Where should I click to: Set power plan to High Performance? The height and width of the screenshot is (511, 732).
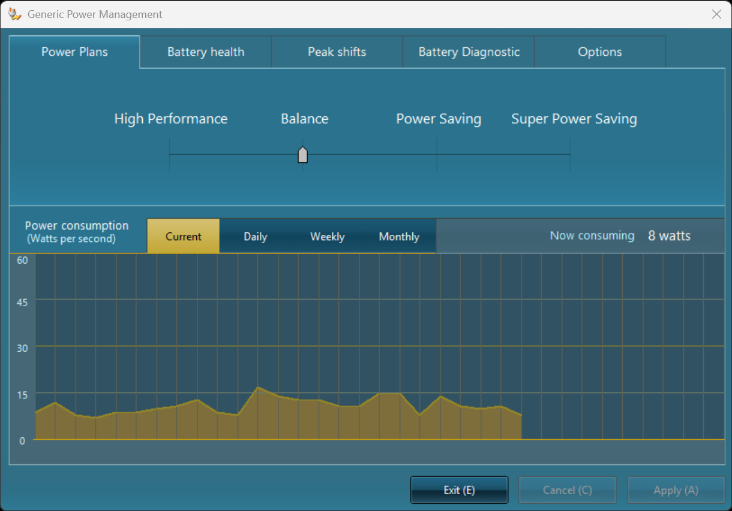[170, 155]
